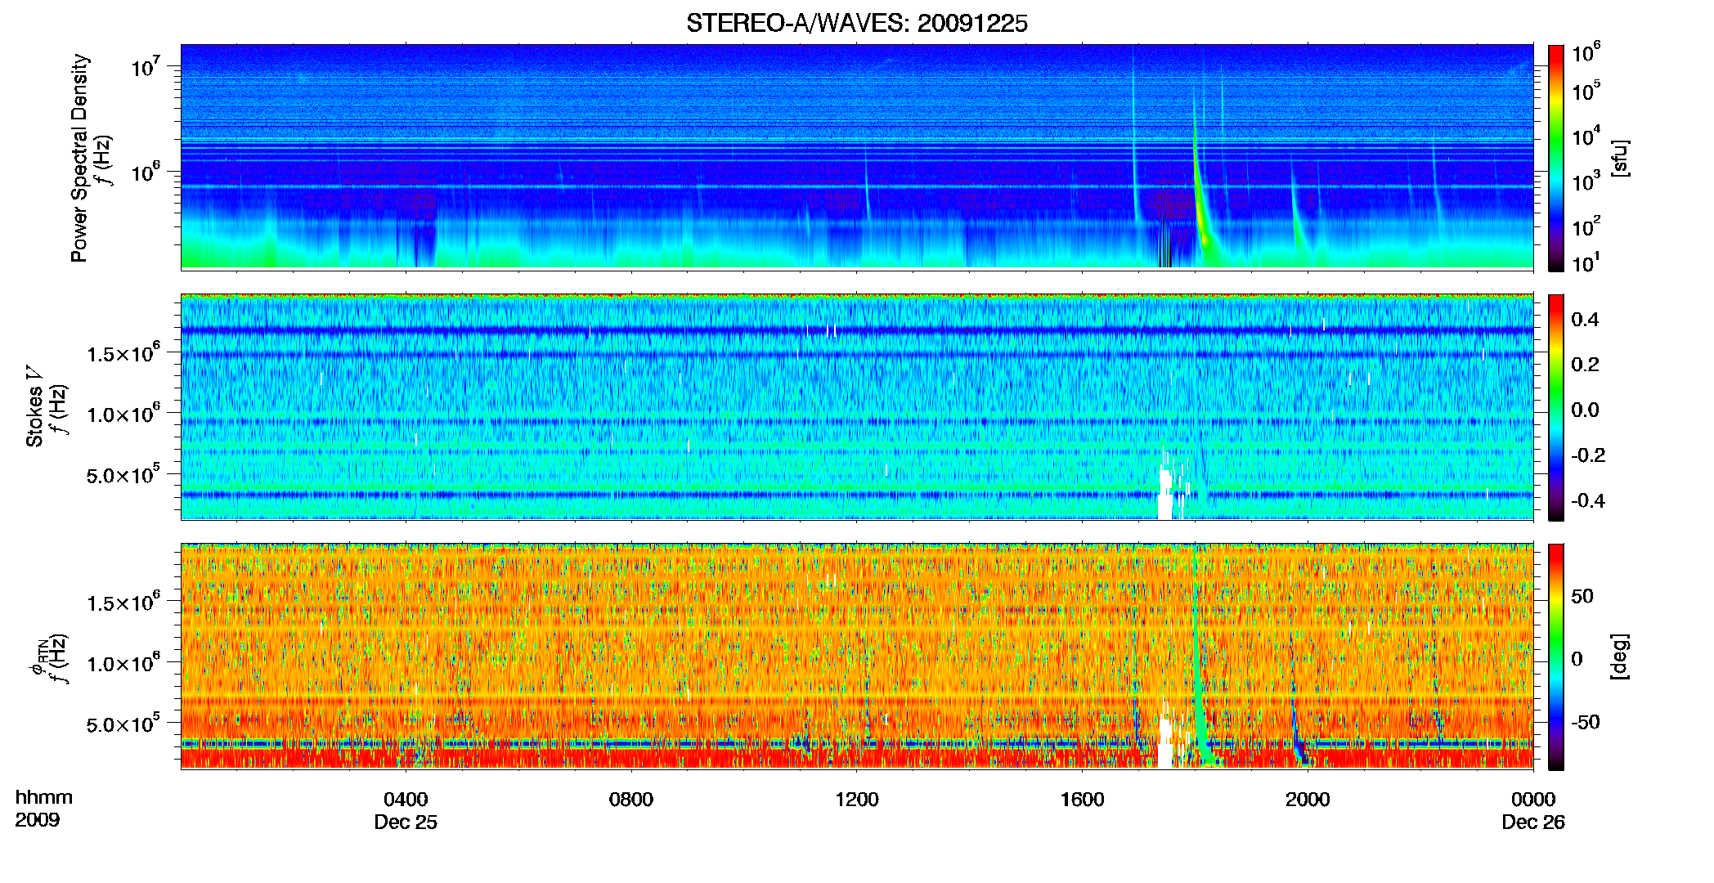Image resolution: width=1714 pixels, height=883 pixels.
Task: Click the 0.4 Stokes color bar value
Action: click(x=1585, y=319)
